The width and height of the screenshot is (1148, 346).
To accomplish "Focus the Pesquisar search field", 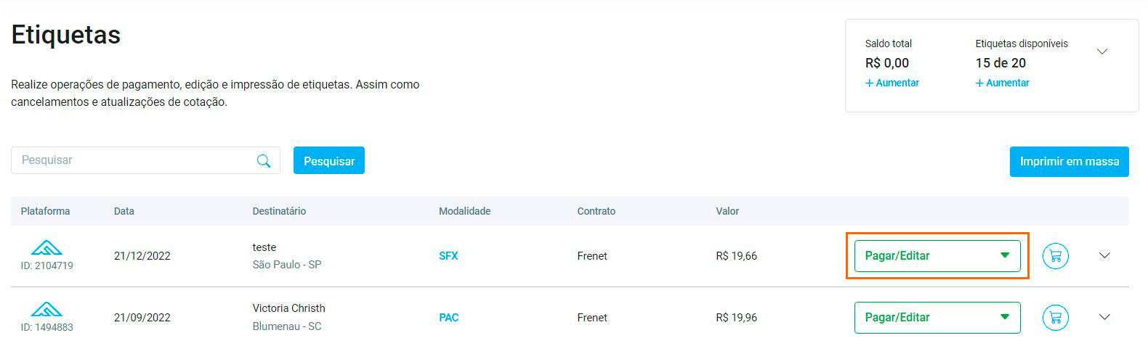I will pyautogui.click(x=134, y=160).
